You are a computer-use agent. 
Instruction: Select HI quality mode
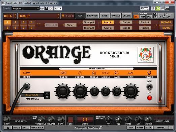(136, 17)
